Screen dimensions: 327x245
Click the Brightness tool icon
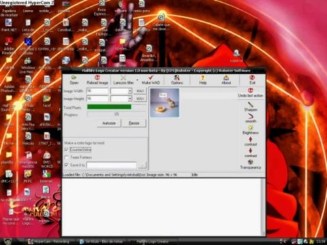pos(251,130)
